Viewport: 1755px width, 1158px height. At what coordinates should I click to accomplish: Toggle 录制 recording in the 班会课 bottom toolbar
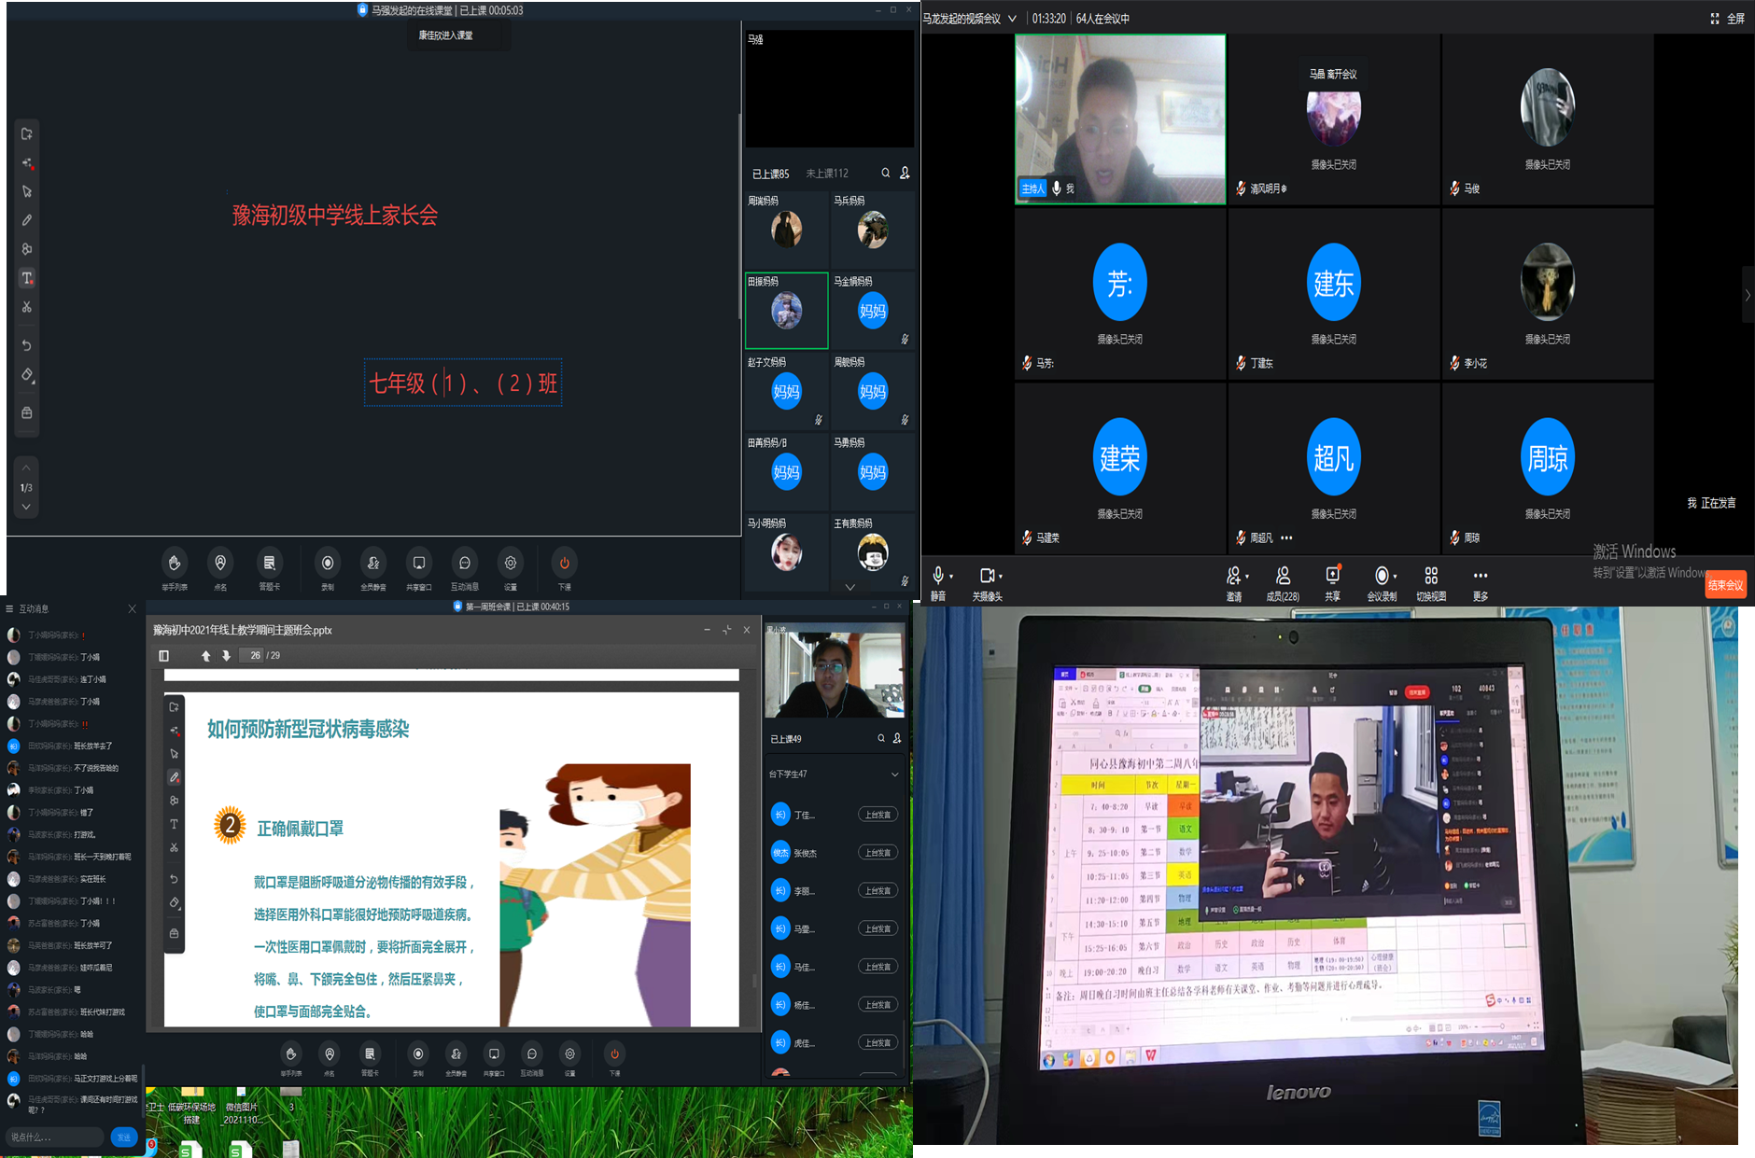pos(418,1059)
